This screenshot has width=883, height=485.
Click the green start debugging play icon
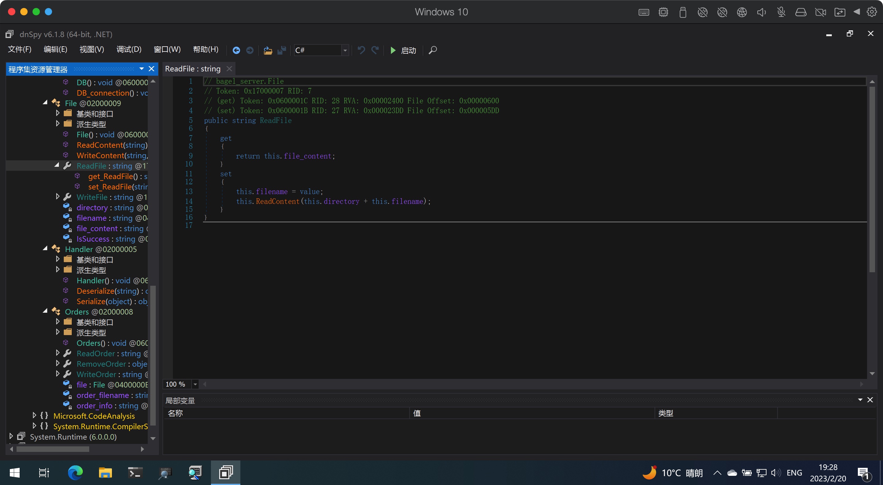[x=393, y=50]
